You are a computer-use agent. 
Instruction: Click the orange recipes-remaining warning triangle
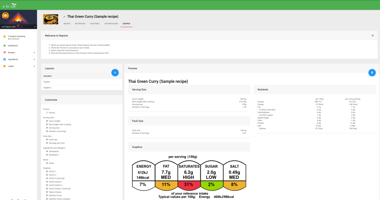tap(4, 36)
